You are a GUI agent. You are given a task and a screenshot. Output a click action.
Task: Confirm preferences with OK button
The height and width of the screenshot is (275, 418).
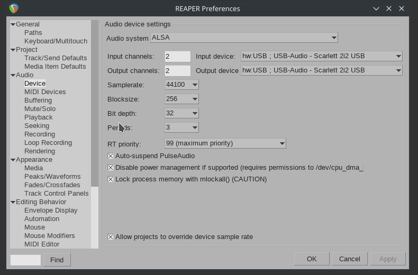coord(312,259)
